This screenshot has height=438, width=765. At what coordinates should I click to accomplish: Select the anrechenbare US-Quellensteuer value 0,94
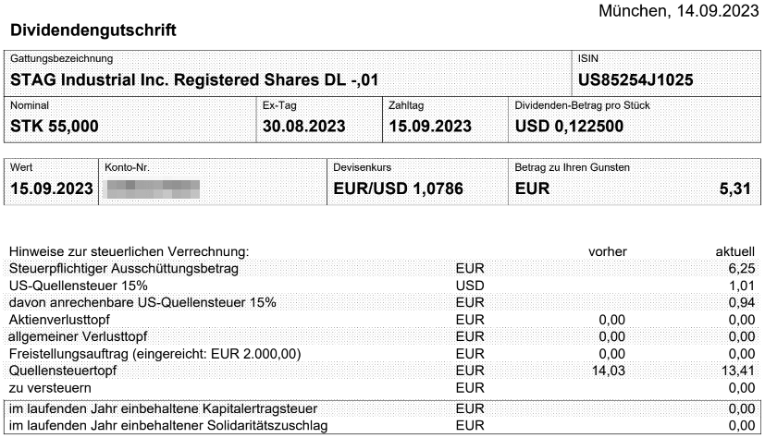(x=742, y=302)
